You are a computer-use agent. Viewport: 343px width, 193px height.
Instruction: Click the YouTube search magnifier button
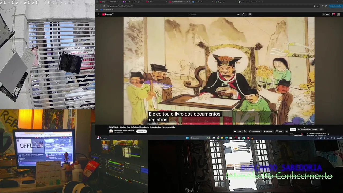tap(243, 14)
